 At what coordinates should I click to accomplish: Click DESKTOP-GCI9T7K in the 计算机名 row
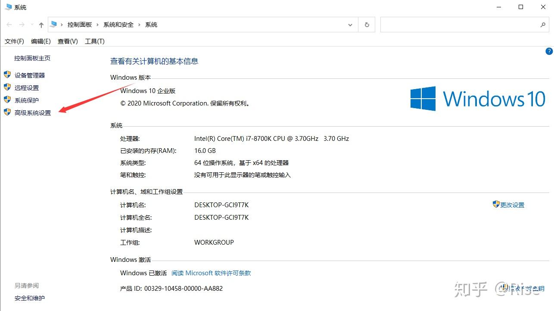pos(221,205)
